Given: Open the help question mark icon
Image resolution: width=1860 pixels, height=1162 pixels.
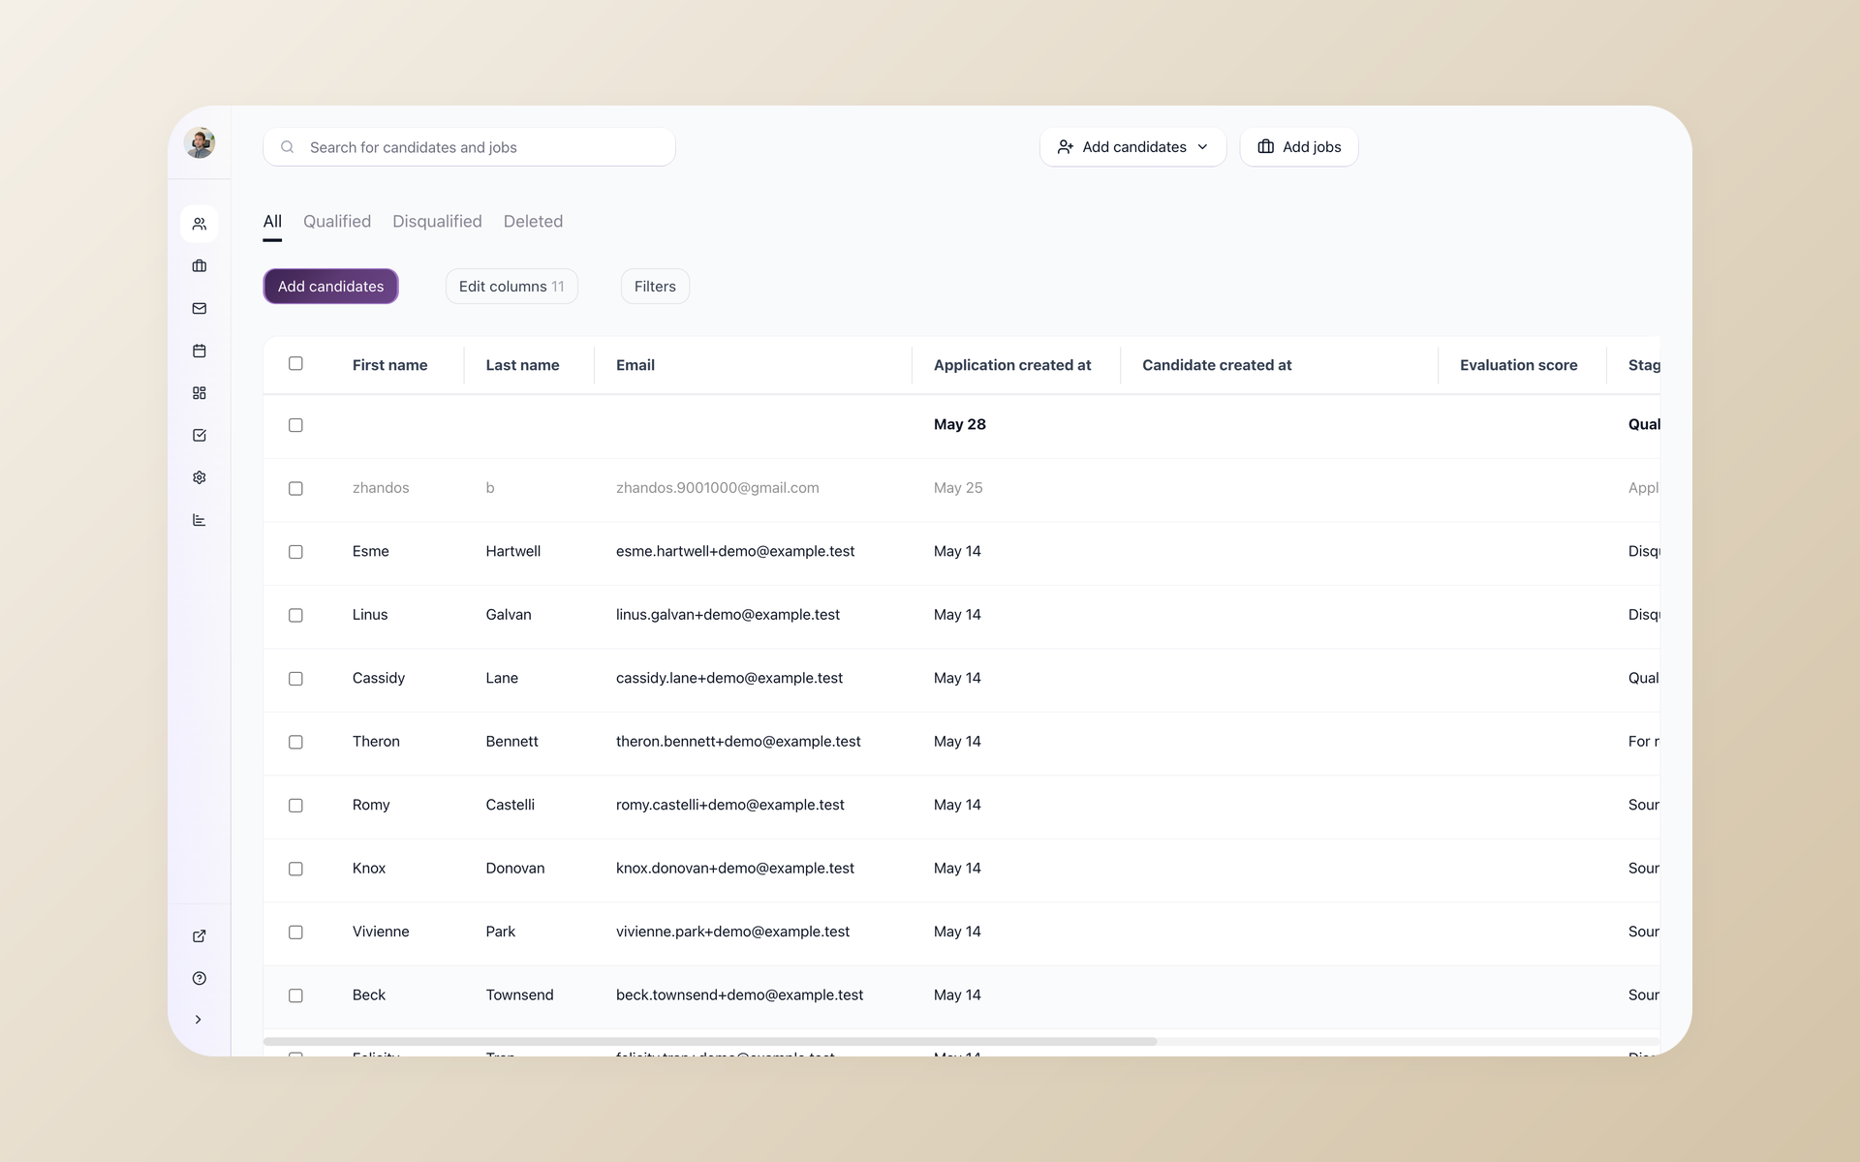Looking at the screenshot, I should click(x=200, y=978).
